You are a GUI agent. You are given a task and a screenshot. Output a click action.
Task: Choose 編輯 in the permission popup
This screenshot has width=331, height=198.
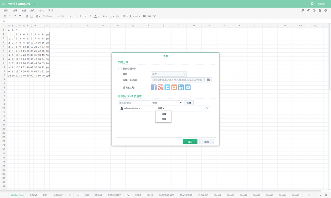click(x=164, y=114)
